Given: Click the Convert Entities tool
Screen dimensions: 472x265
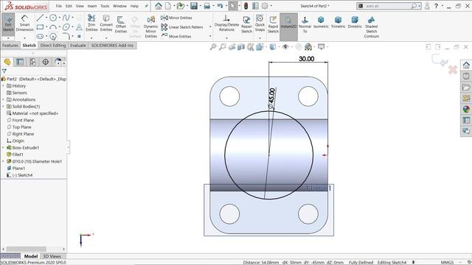Looking at the screenshot, I should pos(106,23).
